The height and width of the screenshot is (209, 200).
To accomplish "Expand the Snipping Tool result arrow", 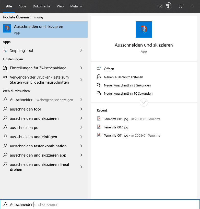I will click(x=81, y=51).
